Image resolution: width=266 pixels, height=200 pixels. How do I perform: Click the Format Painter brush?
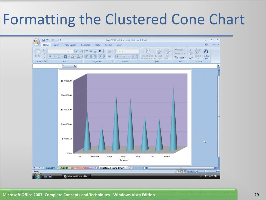[44, 58]
